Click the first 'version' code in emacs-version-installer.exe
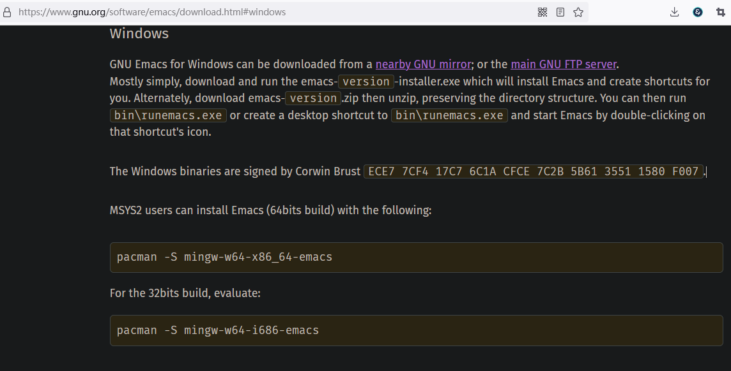 pos(366,82)
